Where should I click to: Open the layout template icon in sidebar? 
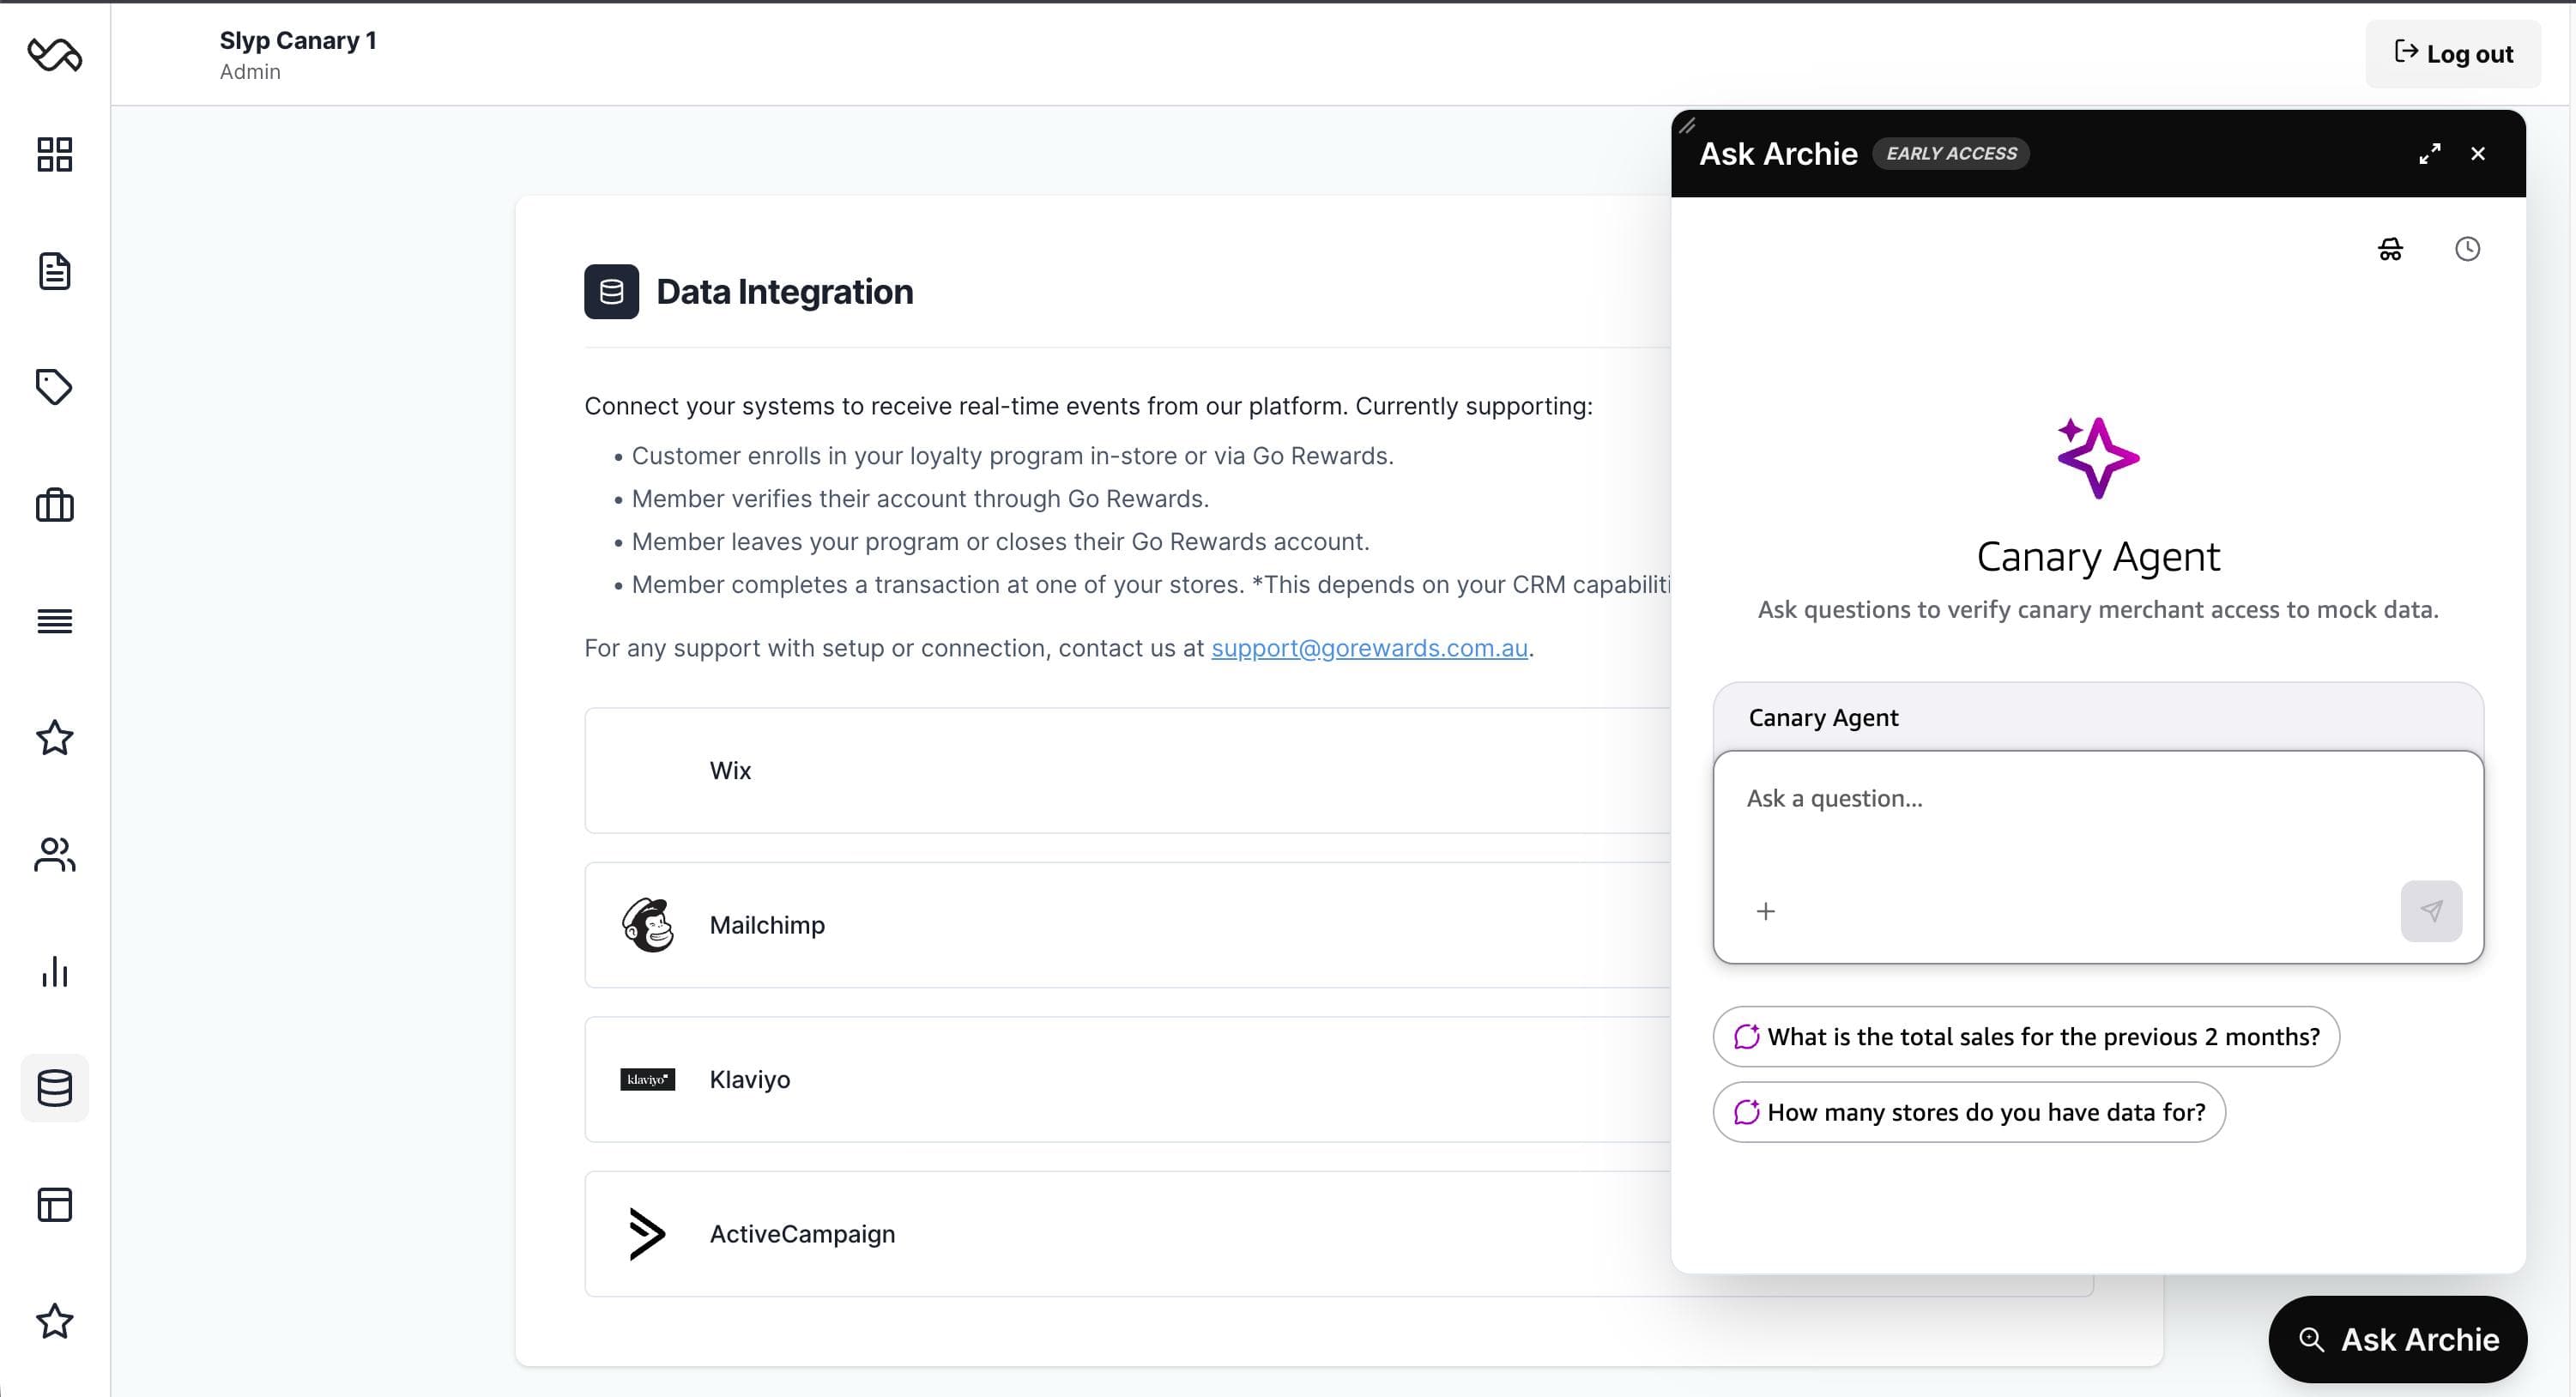pos(54,1204)
